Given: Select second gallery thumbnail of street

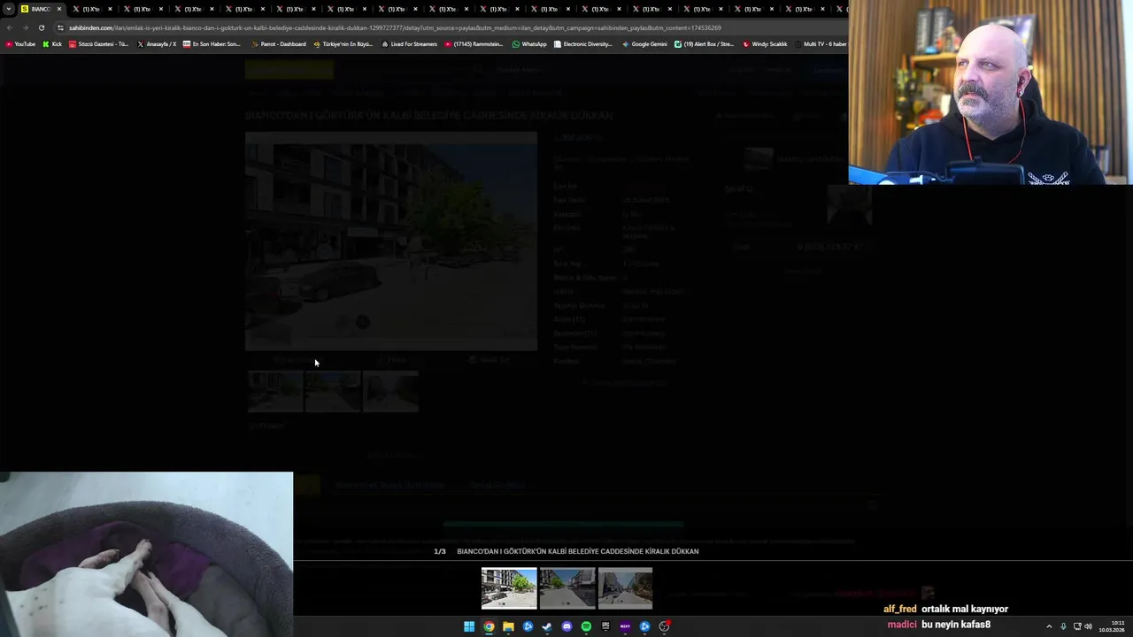Looking at the screenshot, I should [567, 588].
